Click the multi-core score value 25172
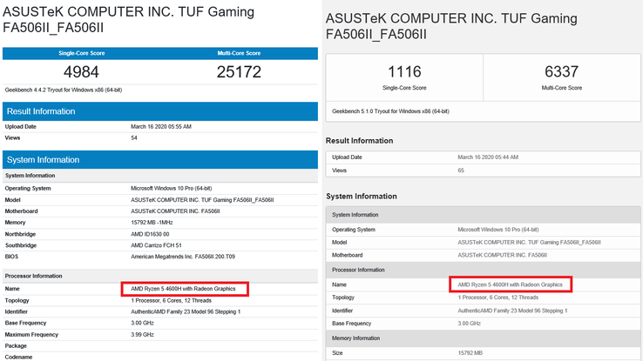Image resolution: width=643 pixels, height=361 pixels. tap(239, 72)
